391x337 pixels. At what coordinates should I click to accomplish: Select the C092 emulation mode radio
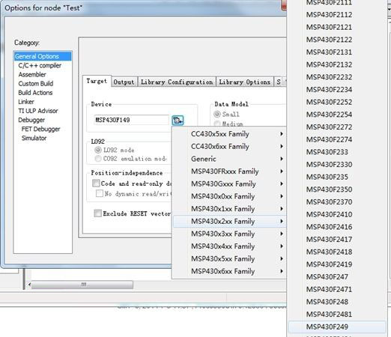coord(98,159)
